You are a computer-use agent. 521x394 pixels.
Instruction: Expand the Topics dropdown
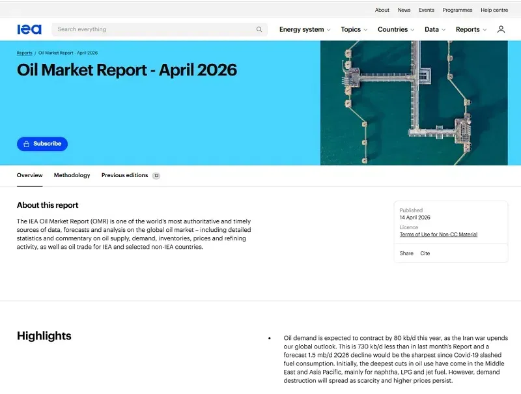(354, 29)
